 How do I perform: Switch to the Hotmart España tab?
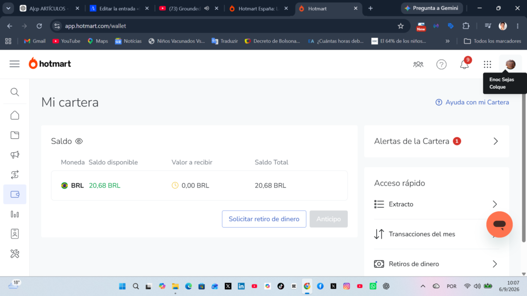click(x=258, y=8)
